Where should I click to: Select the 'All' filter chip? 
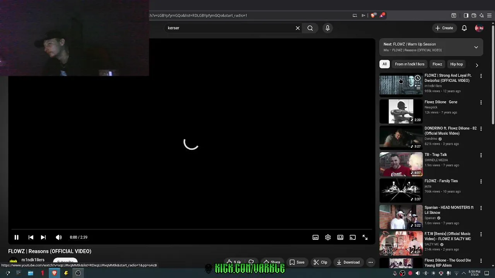(384, 64)
